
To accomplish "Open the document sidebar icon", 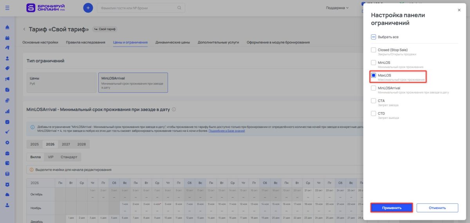I will click(x=7, y=90).
